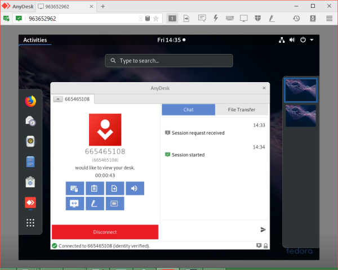Image resolution: width=338 pixels, height=270 pixels.
Task: Switch to the File Transfer tab
Action: pyautogui.click(x=241, y=110)
